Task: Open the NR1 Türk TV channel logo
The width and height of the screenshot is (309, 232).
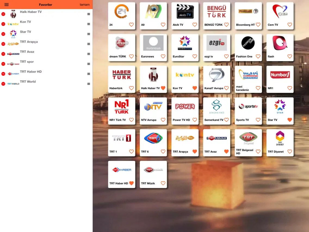Action: (122, 106)
